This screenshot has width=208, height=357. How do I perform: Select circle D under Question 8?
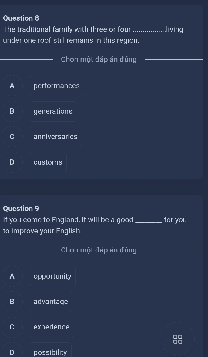point(12,162)
